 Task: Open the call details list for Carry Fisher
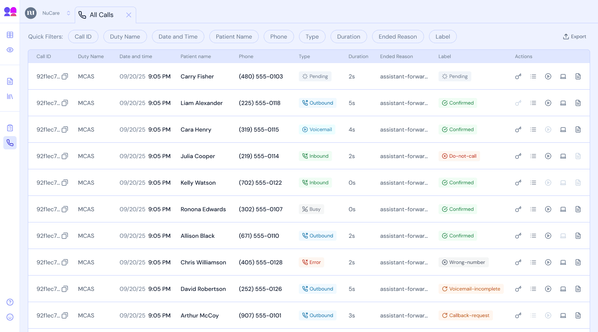(x=533, y=76)
